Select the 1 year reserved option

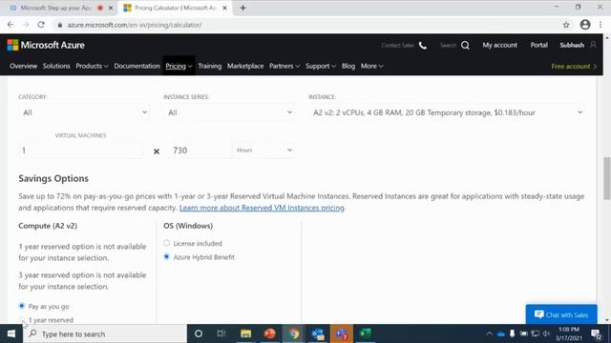click(22, 320)
